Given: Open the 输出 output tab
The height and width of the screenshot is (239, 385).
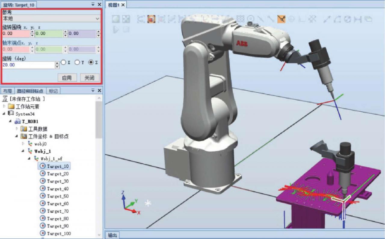Looking at the screenshot, I should coord(112,235).
